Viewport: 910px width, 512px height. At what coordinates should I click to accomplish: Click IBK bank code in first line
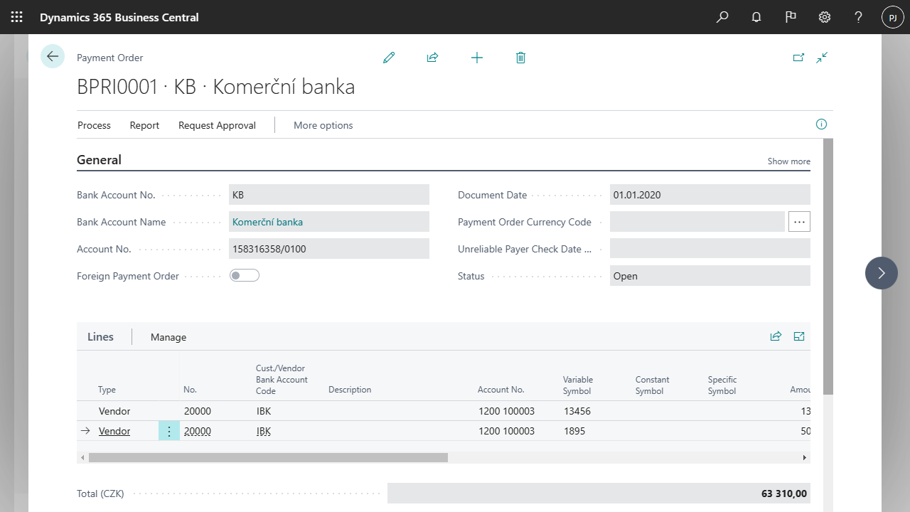(264, 411)
